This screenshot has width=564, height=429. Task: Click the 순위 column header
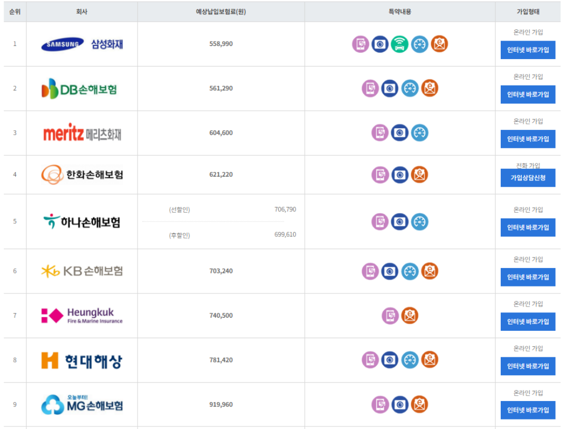tap(15, 12)
